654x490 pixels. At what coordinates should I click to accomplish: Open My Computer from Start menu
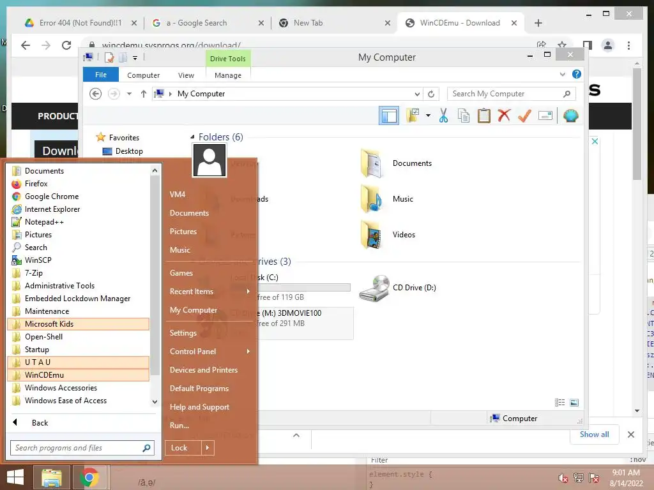point(210,310)
